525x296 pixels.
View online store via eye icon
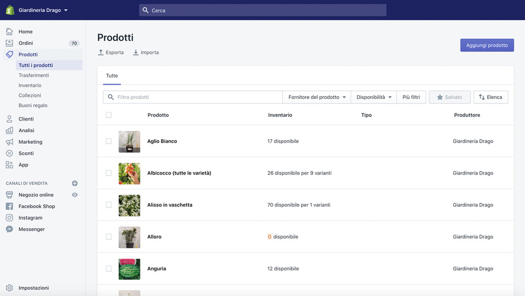75,194
